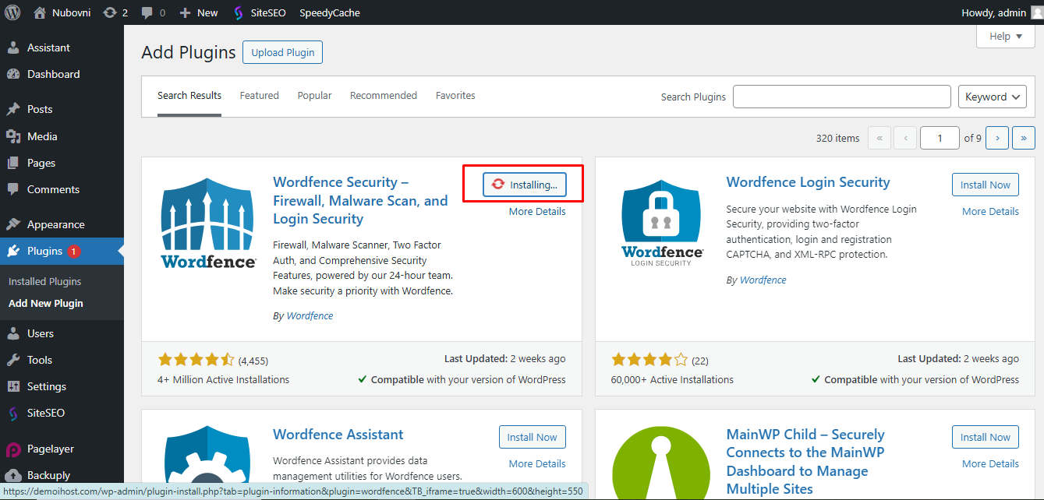Click the Dashboard gauge icon
This screenshot has height=500, width=1044.
13,74
